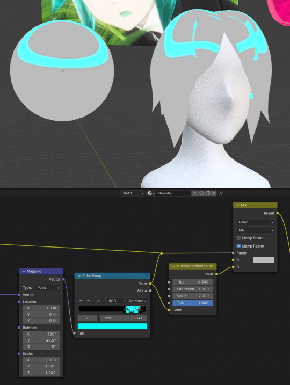290x385 pixels.
Task: Click the Rotation X field 320°
Action: pyautogui.click(x=41, y=334)
